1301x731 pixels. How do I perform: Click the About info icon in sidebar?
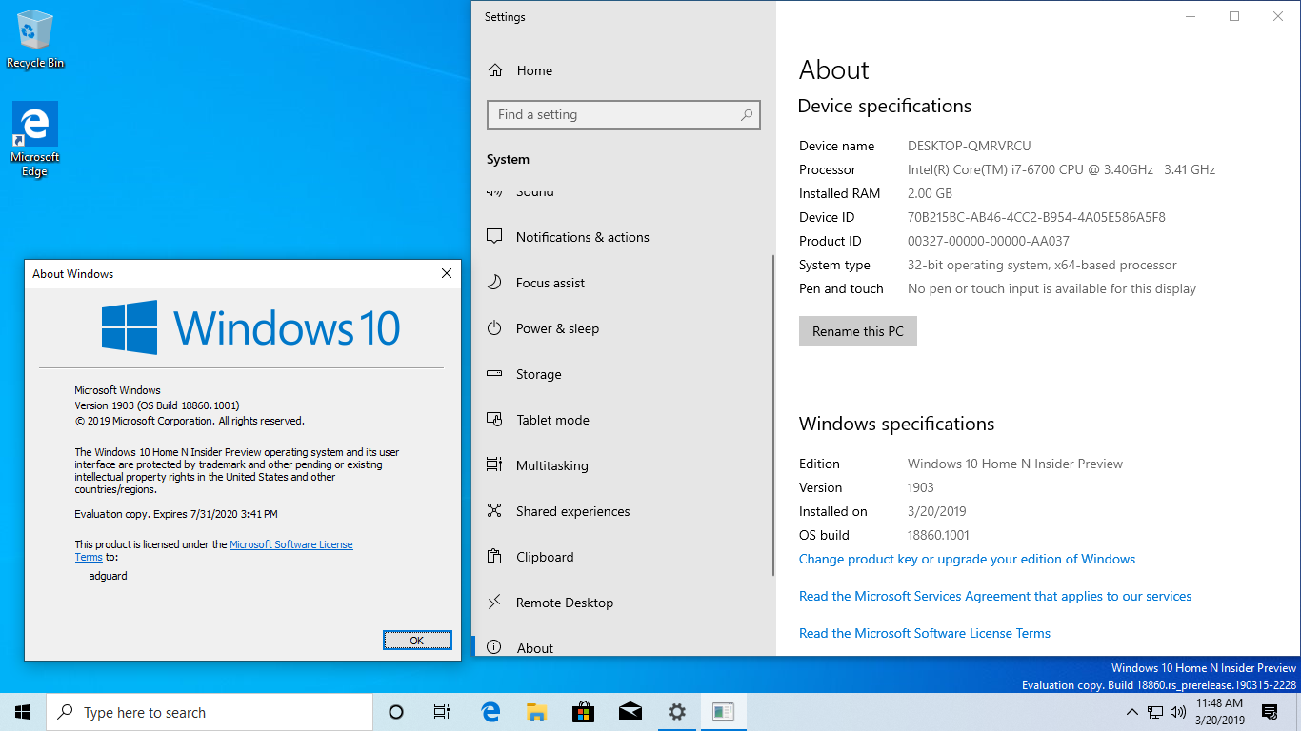point(494,647)
